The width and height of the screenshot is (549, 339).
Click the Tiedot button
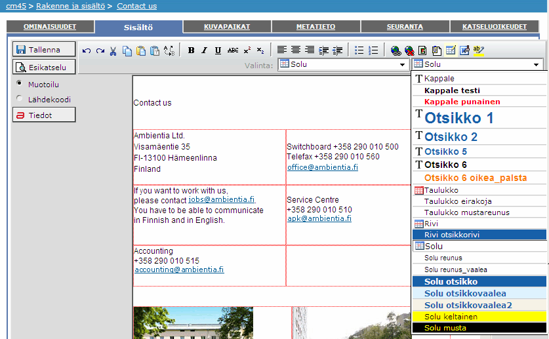(x=44, y=115)
